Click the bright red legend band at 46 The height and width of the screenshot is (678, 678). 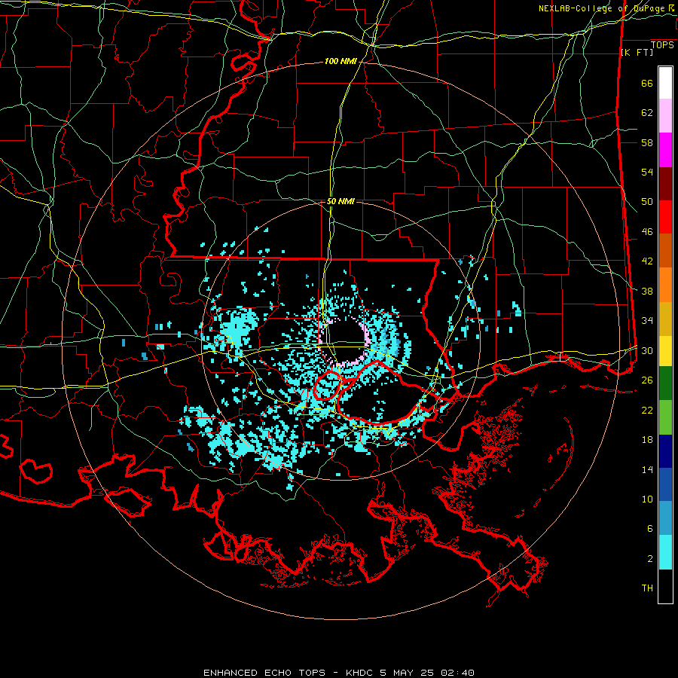click(665, 217)
